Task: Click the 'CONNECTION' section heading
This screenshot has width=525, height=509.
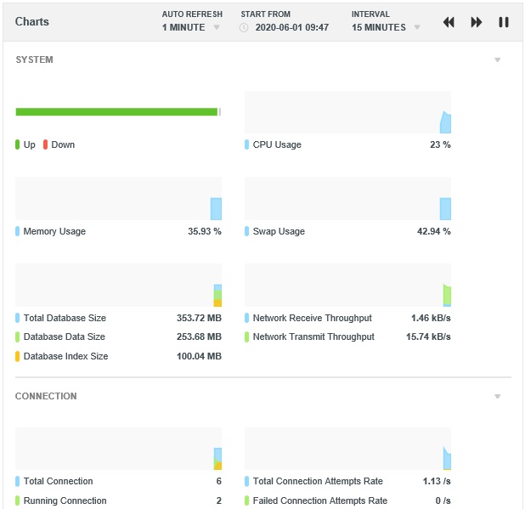Action: (x=46, y=396)
